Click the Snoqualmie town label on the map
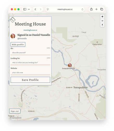The height and width of the screenshot is (131, 114). click(81, 87)
